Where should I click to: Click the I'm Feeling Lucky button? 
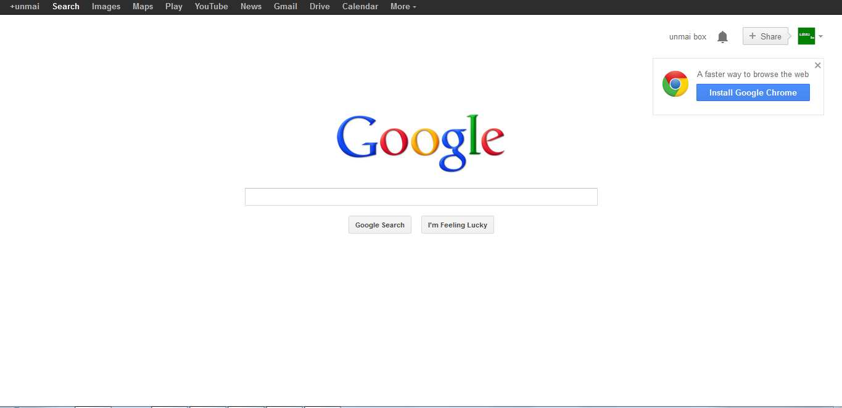coord(458,225)
